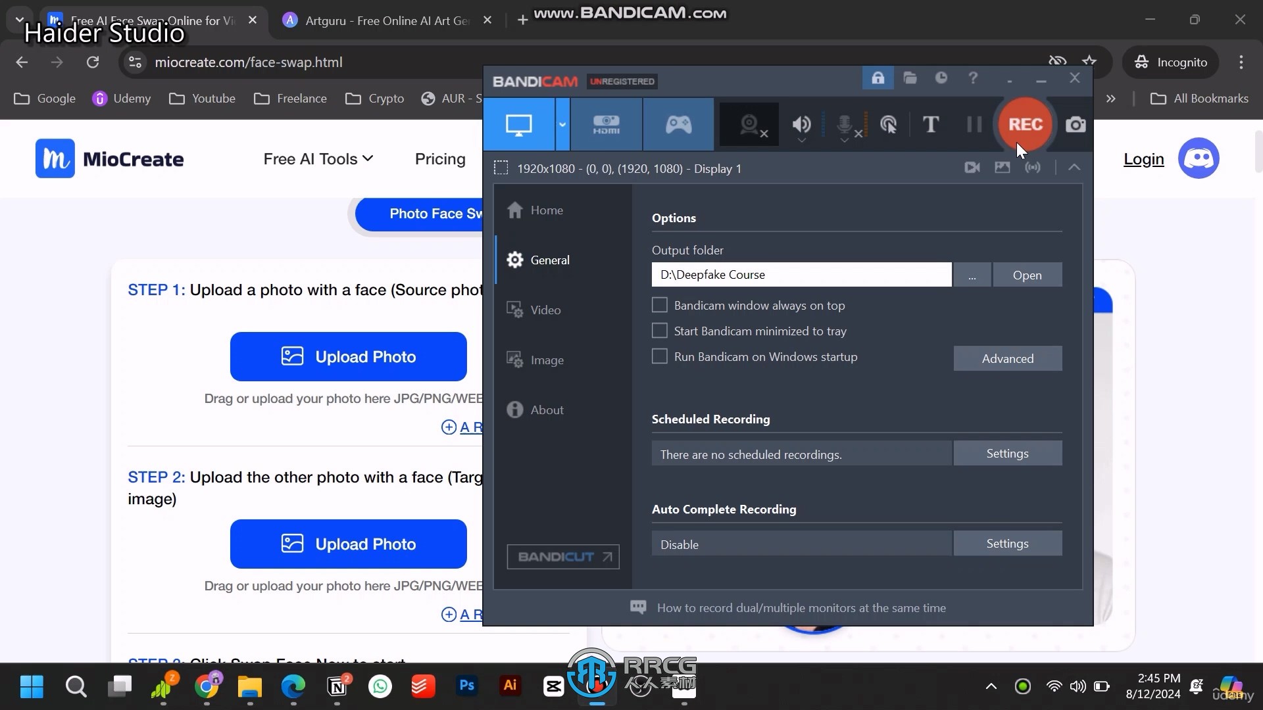Show hidden icons in system tray
Image resolution: width=1263 pixels, height=710 pixels.
[x=991, y=686]
